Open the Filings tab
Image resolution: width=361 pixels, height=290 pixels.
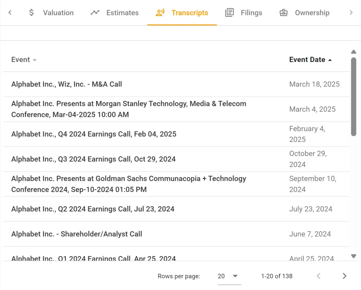pyautogui.click(x=251, y=13)
